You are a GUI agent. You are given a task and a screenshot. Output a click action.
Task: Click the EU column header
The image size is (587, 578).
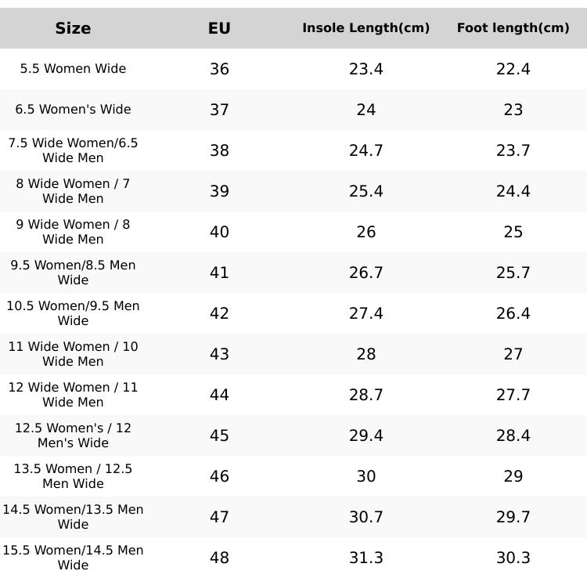(219, 28)
